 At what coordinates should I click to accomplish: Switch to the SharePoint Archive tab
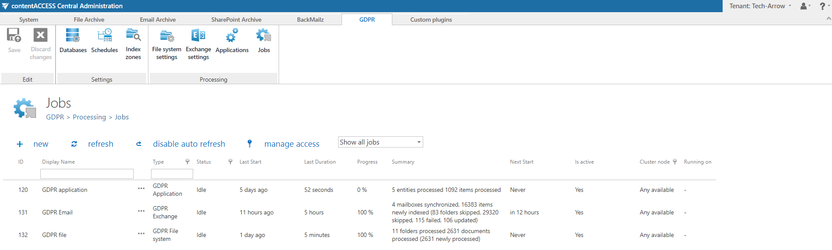tap(236, 20)
